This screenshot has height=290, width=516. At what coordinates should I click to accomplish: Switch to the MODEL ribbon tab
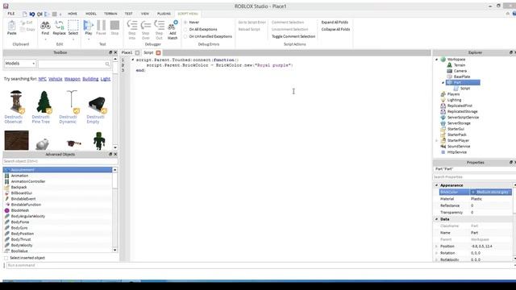coord(91,14)
